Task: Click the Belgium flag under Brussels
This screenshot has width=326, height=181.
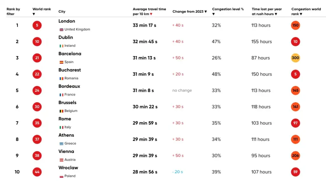Action: [61, 111]
